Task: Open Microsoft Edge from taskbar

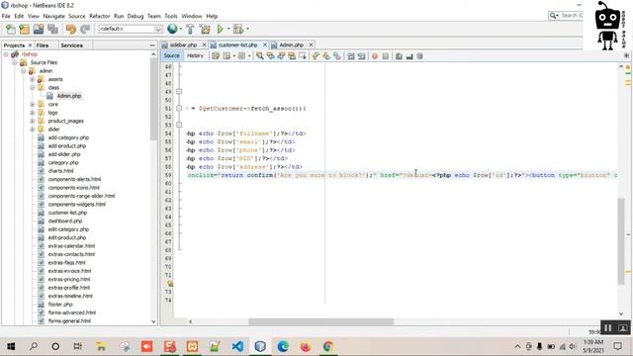Action: [283, 346]
